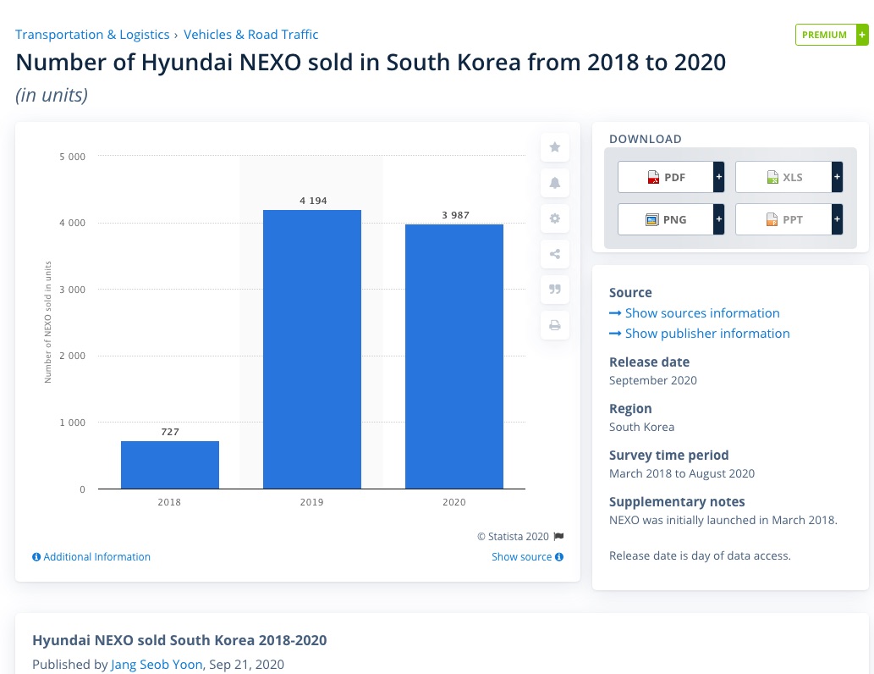
Task: Click the citation quote icon
Action: click(x=555, y=290)
